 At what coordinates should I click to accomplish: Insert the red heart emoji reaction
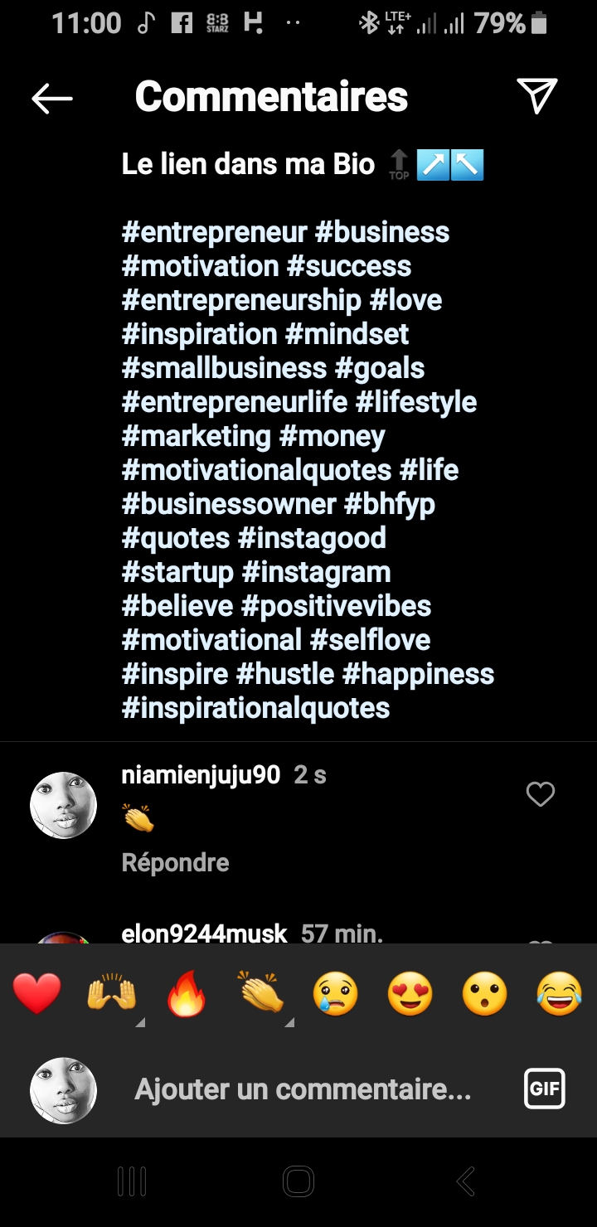(x=37, y=994)
